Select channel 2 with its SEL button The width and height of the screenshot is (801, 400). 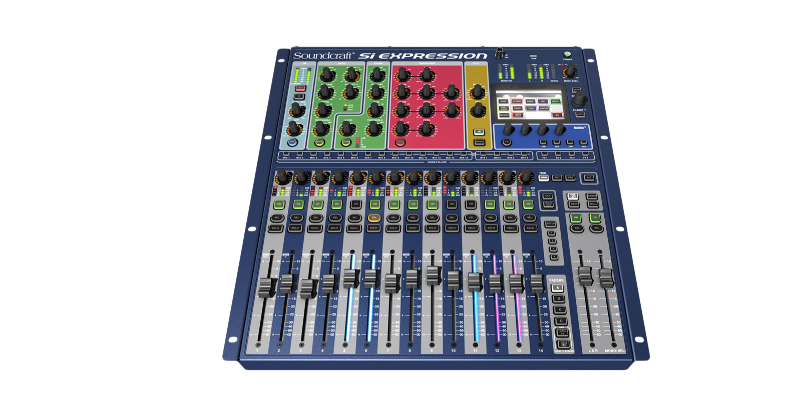coord(296,217)
